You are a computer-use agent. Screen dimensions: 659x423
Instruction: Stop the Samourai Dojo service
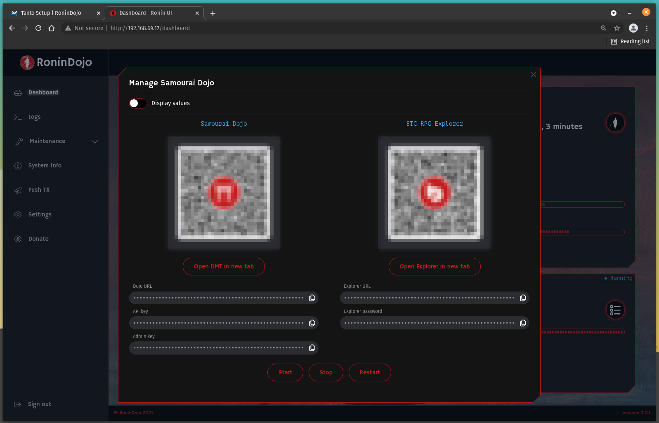(x=326, y=372)
